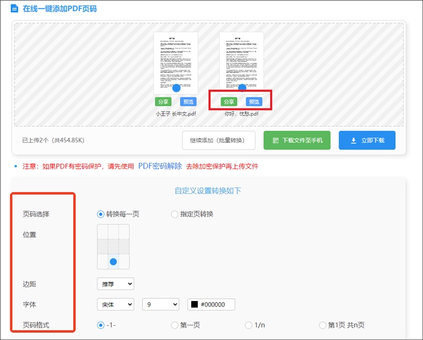Screen dimensions: 423x340
Task: Select bottom-left cell in position grid
Action: pos(103,261)
